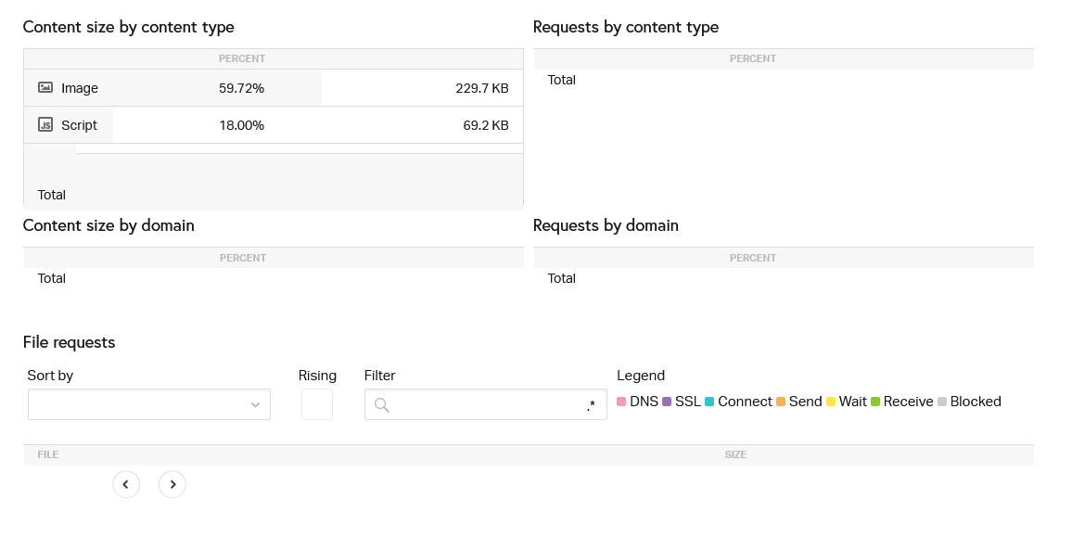This screenshot has height=549, width=1072.
Task: Click the gray Blocked legend swatch
Action: (x=942, y=402)
